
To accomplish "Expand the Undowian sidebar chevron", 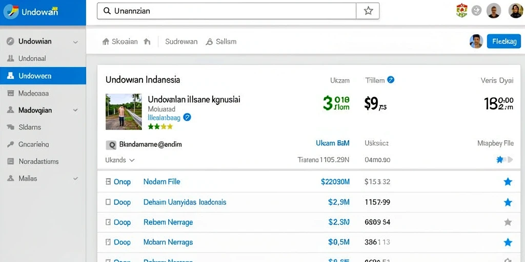I will click(76, 42).
